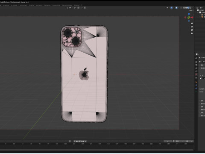Expand the first object under Collection
This screenshot has height=154, width=205.
(200, 15)
